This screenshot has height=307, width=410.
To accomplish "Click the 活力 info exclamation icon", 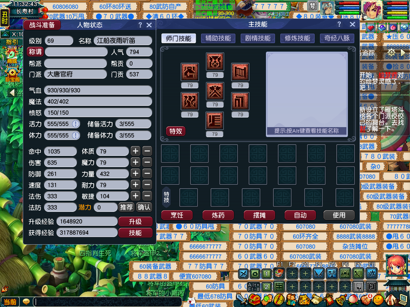I will [x=76, y=124].
